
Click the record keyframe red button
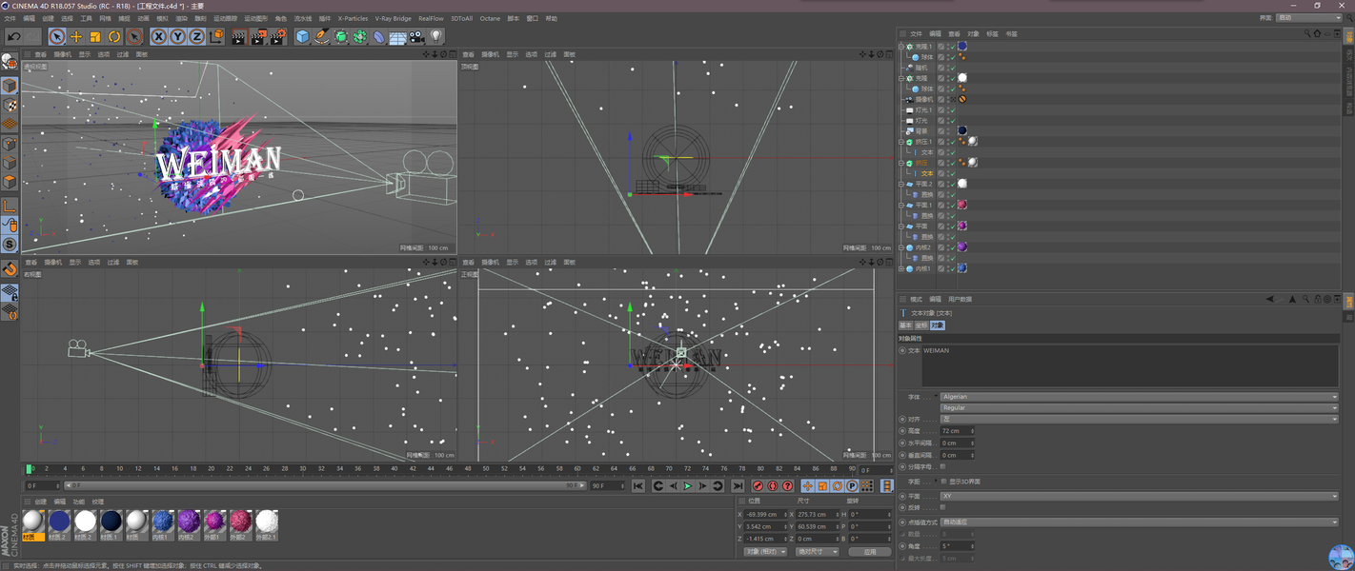click(758, 486)
